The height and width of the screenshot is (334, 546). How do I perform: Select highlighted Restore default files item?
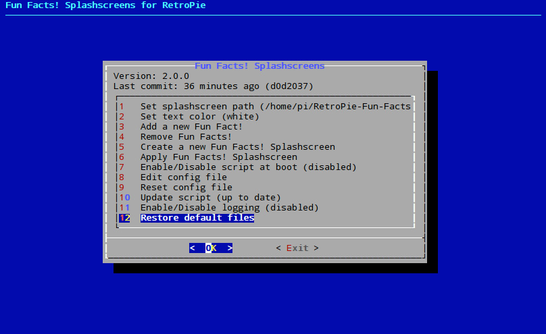tap(197, 217)
